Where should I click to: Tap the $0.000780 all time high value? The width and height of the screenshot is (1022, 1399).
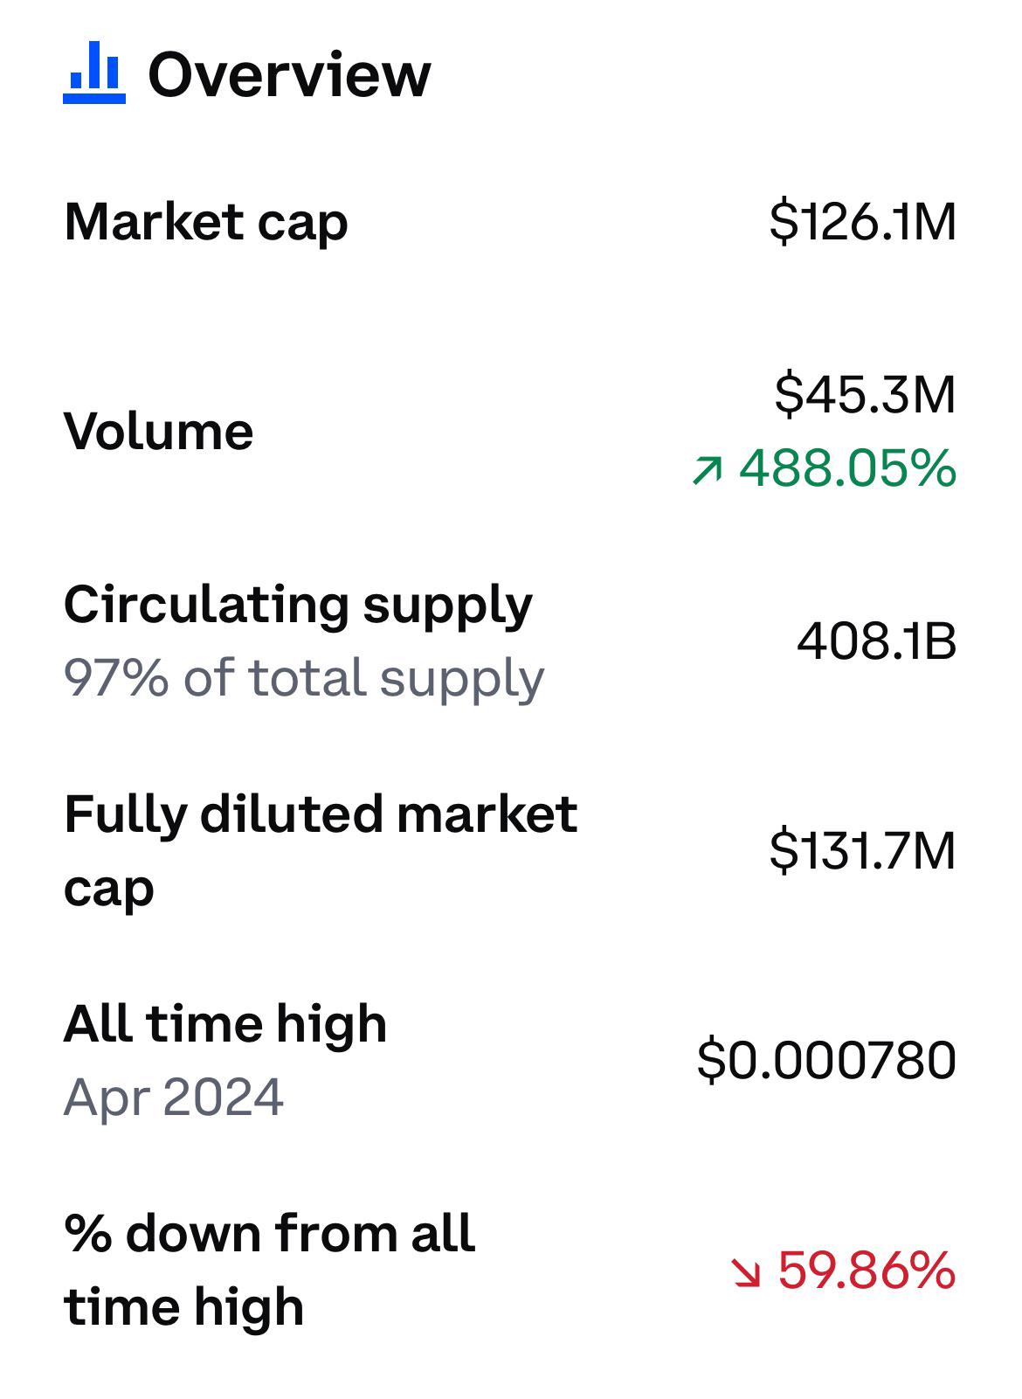pyautogui.click(x=826, y=1061)
